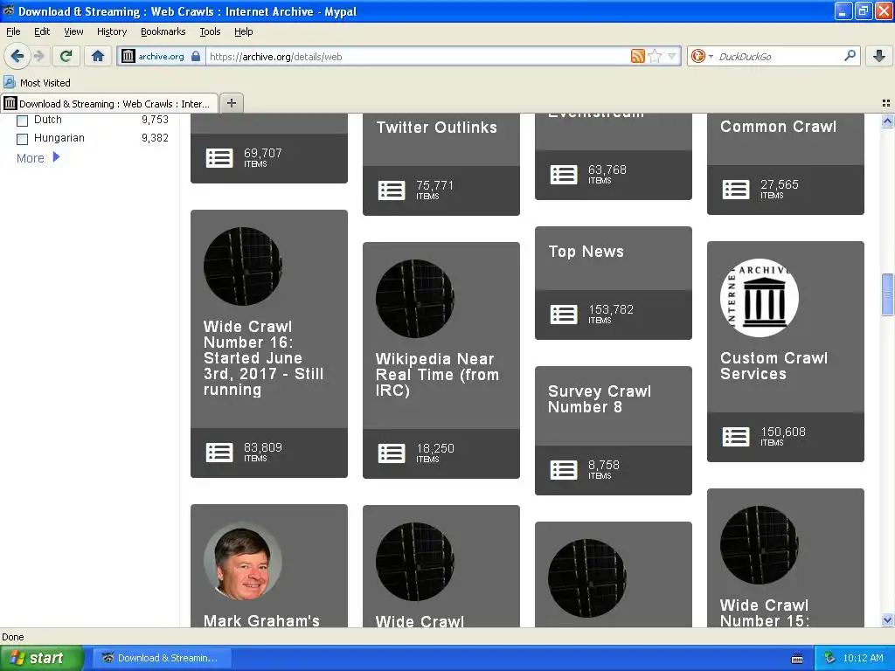The height and width of the screenshot is (671, 895).
Task: Click the search magnifier icon
Action: pos(850,55)
